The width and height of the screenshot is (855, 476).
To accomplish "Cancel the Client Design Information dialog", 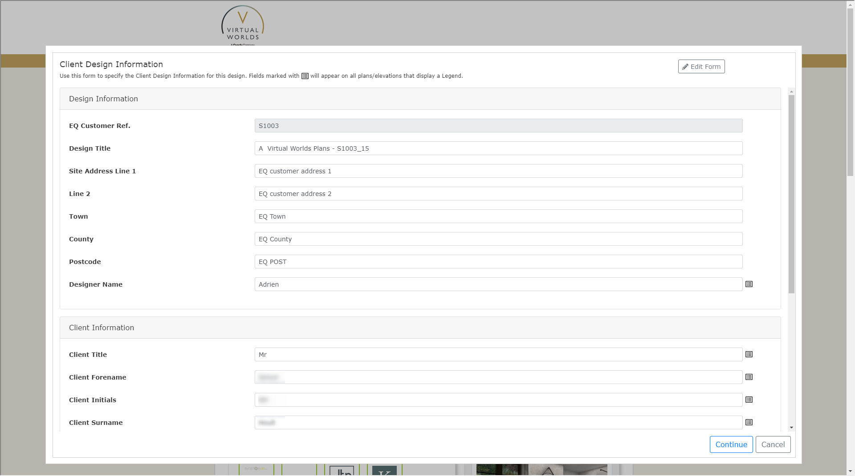I will [773, 444].
